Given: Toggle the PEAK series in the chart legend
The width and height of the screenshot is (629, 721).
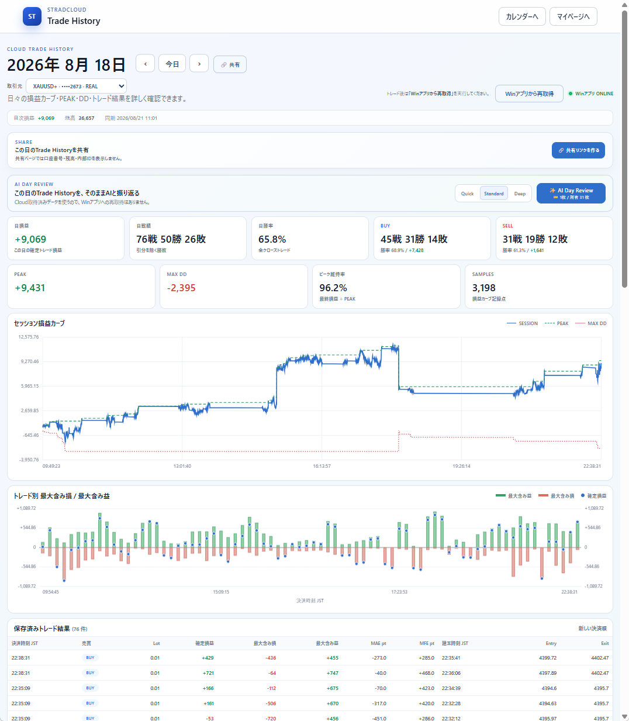Looking at the screenshot, I should coord(557,323).
